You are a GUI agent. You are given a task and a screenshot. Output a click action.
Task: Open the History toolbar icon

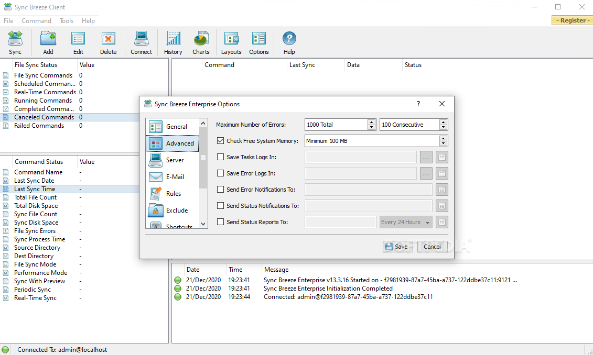point(173,43)
